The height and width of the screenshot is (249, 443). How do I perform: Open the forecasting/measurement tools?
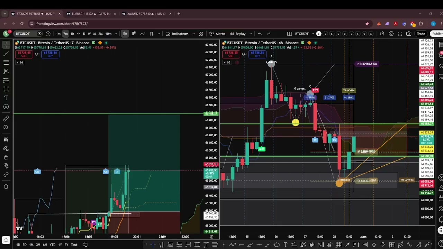click(6, 80)
